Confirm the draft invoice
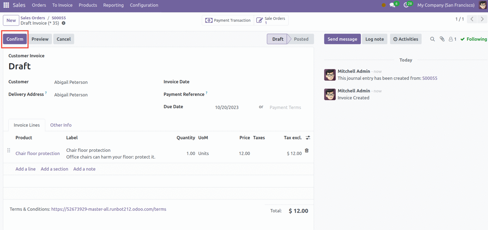This screenshot has height=230, width=488. click(x=15, y=39)
